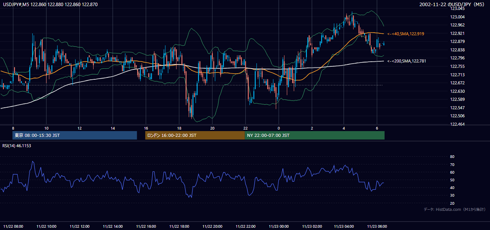Image resolution: width=490 pixels, height=230 pixels.
Task: Click the 11/22 10:00 time label
Action: pos(46,227)
